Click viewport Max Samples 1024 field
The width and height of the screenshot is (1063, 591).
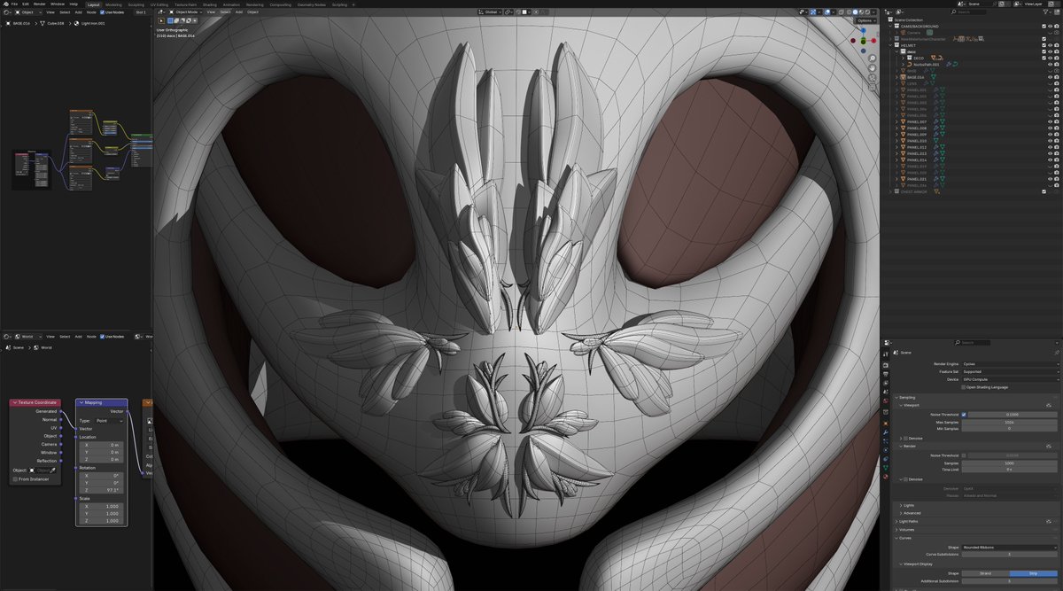pyautogui.click(x=1011, y=422)
